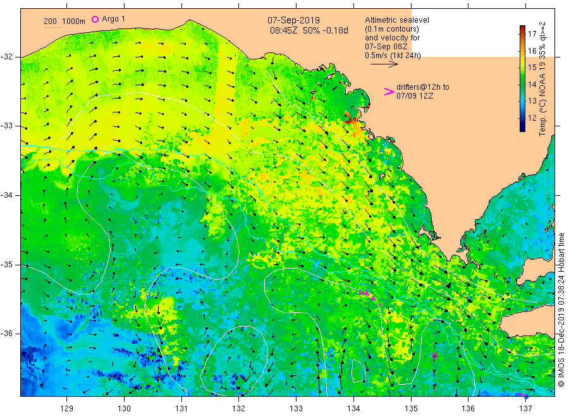Screen dimensions: 569x417
Task: Click the '200 1000m' depth legend text
Action: 64,21
